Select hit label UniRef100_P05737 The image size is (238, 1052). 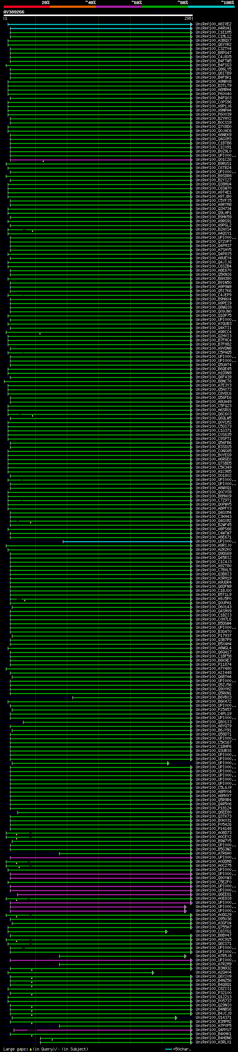pyautogui.click(x=213, y=1001)
